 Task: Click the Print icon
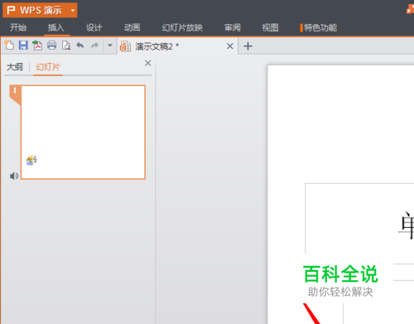pyautogui.click(x=51, y=45)
